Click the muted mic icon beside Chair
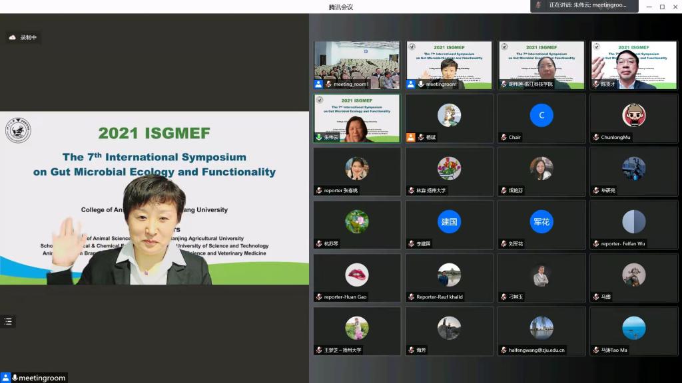The width and height of the screenshot is (682, 383). 504,138
